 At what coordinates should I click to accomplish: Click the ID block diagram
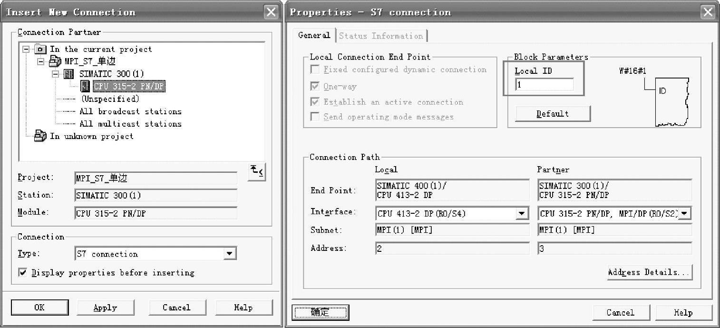click(671, 102)
